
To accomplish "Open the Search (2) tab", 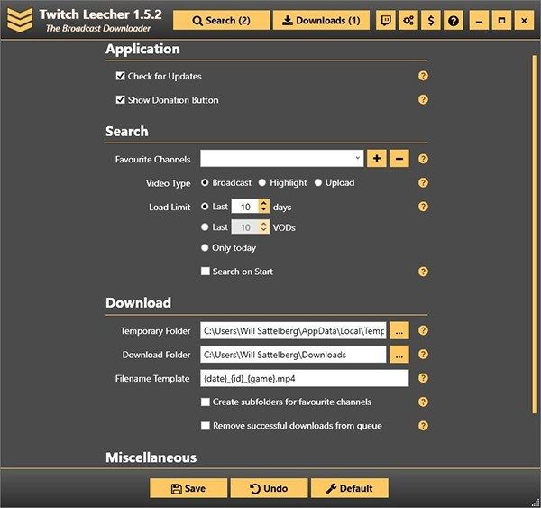I will 221,21.
